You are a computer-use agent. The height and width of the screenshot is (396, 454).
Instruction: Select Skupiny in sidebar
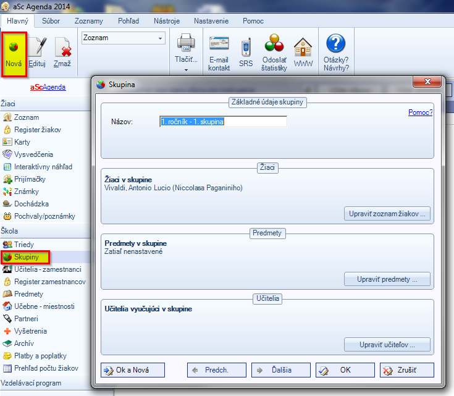(x=25, y=257)
